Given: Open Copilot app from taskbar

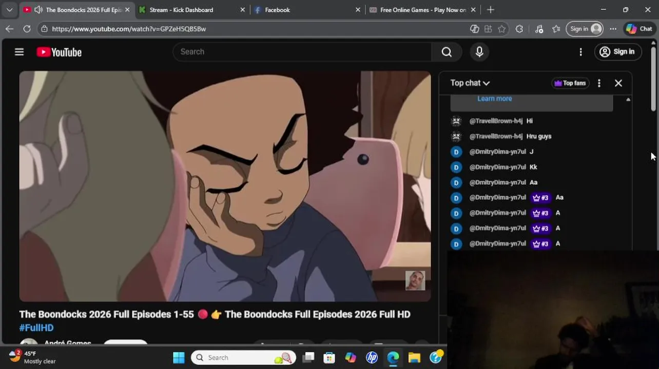Looking at the screenshot, I should (x=351, y=358).
